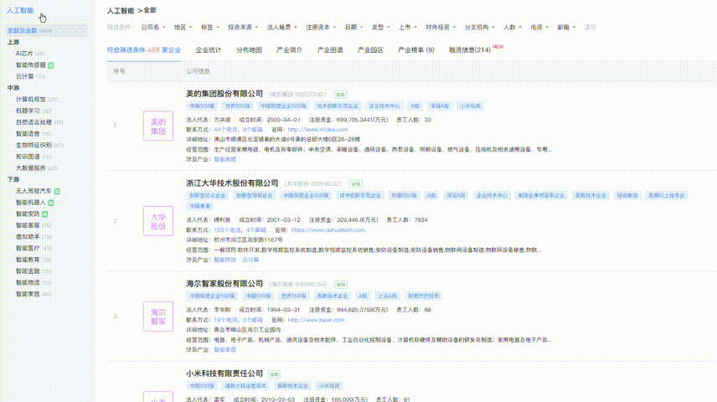Open the 分布地图 tab
Viewport: 717px width, 402px height.
coord(249,50)
